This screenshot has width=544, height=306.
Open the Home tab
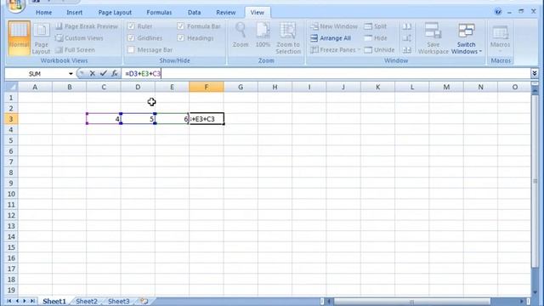(43, 13)
